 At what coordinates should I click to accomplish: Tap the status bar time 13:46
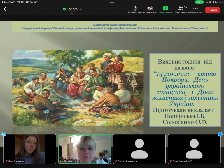click(x=20, y=2)
